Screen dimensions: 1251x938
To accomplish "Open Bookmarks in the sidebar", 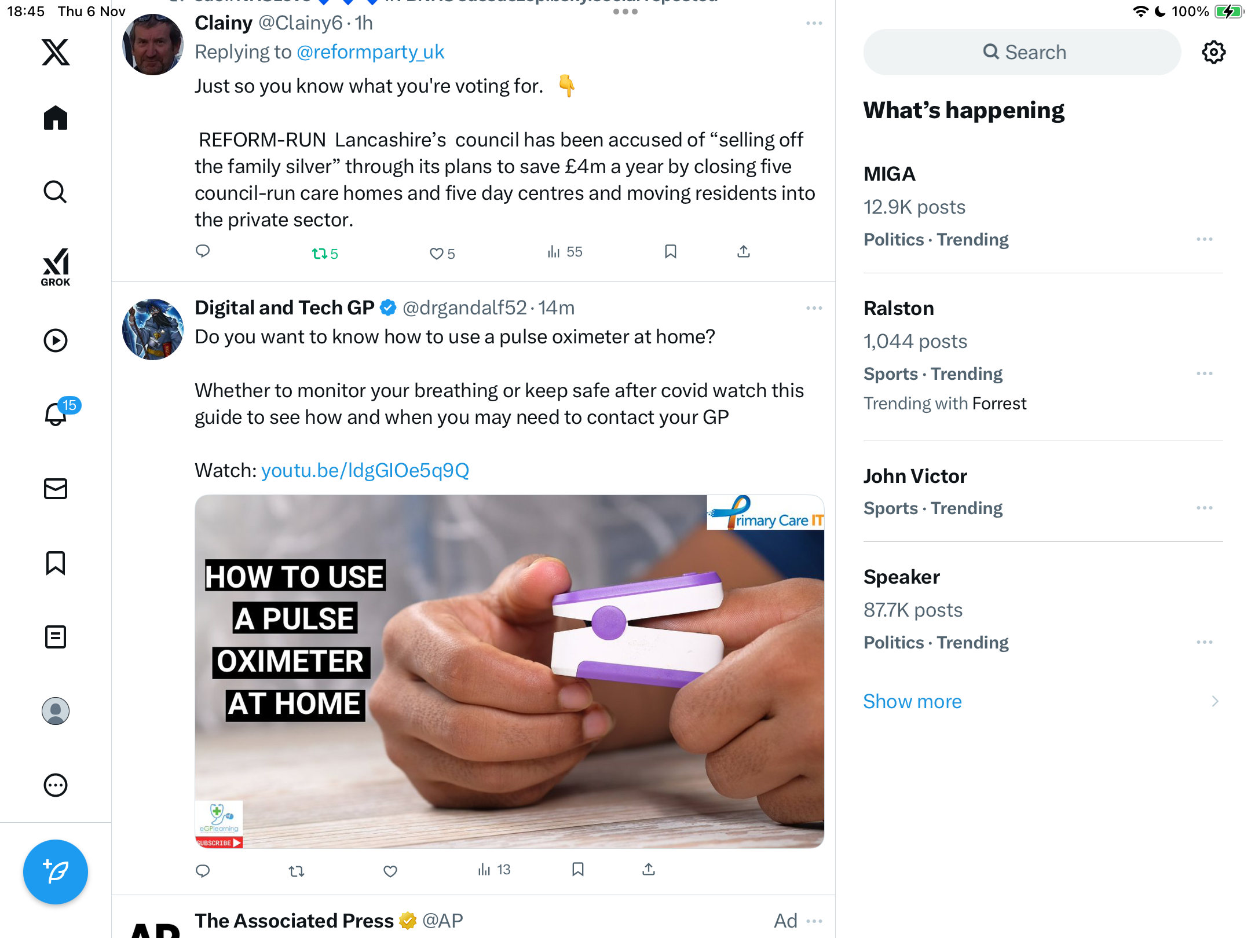I will tap(56, 563).
